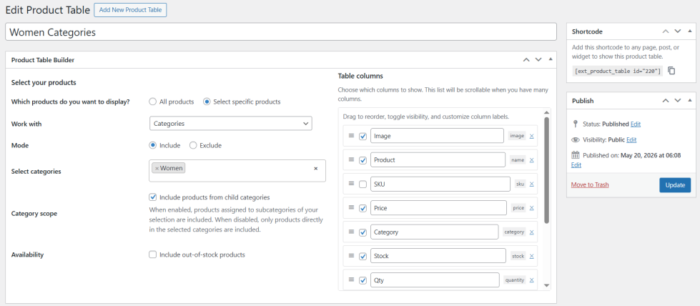Clear all selected categories with the x
The image size is (700, 306).
coord(315,169)
